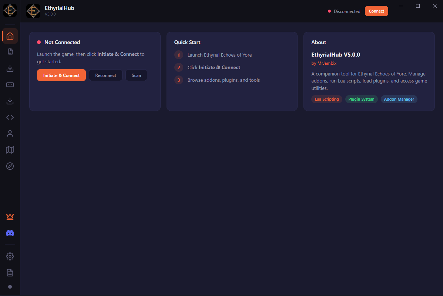Select download icon just above code brackets

coord(10,101)
